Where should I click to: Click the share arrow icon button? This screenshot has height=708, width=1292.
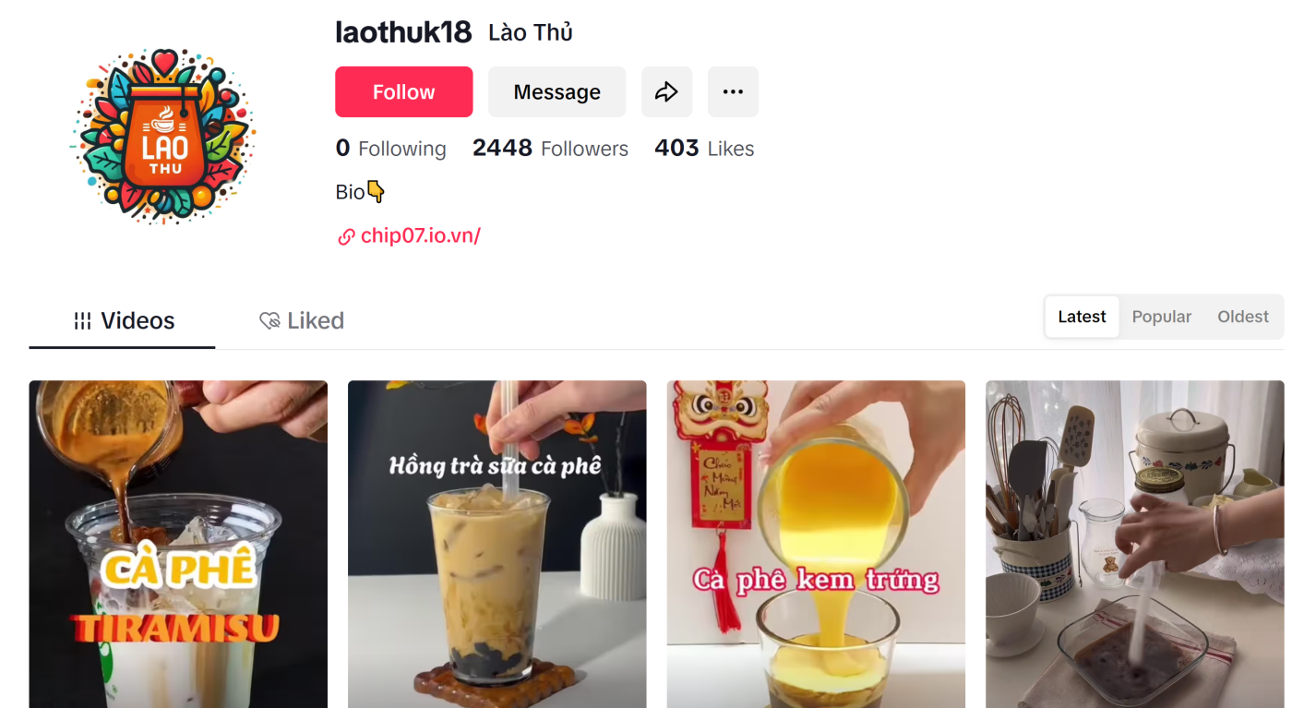click(666, 91)
